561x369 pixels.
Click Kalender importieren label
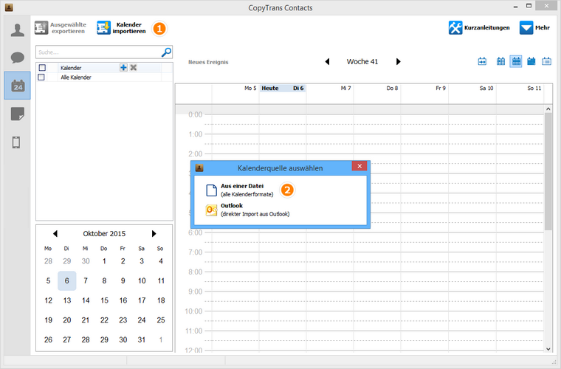129,28
